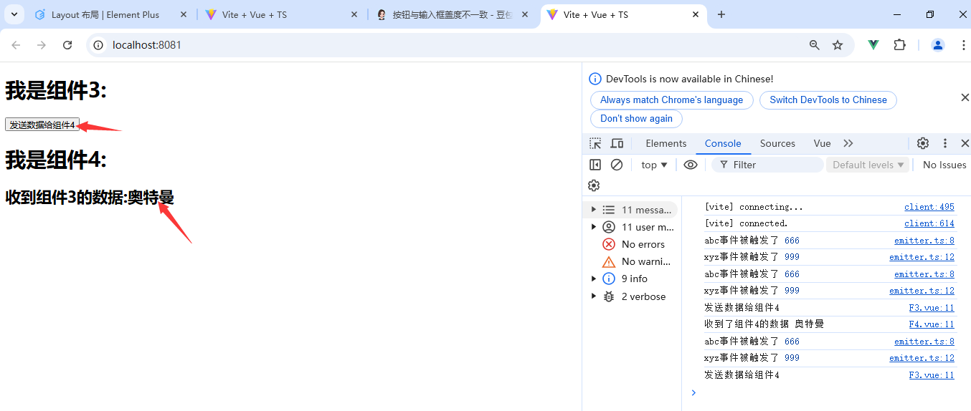Viewport: 971px width, 411px height.
Task: Reload the localhost page
Action: (67, 45)
